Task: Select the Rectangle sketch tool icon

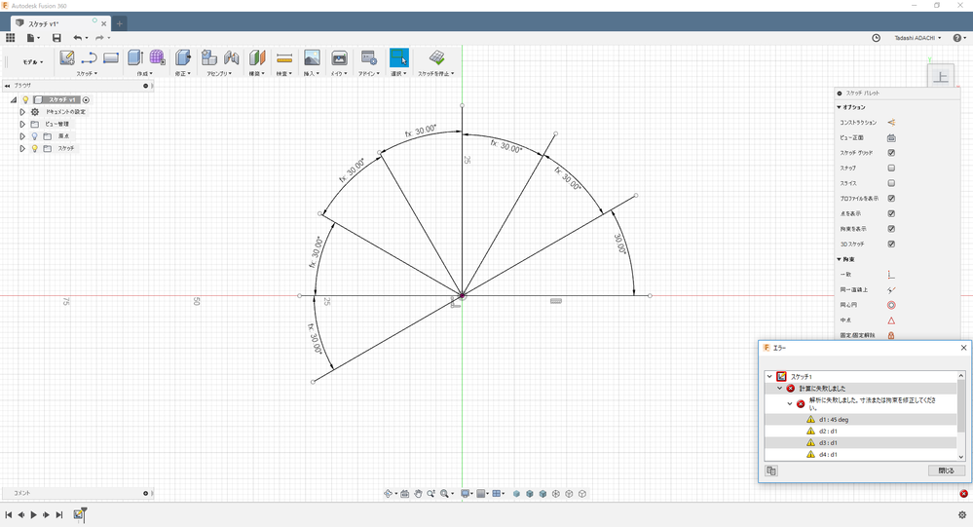Action: (111, 57)
